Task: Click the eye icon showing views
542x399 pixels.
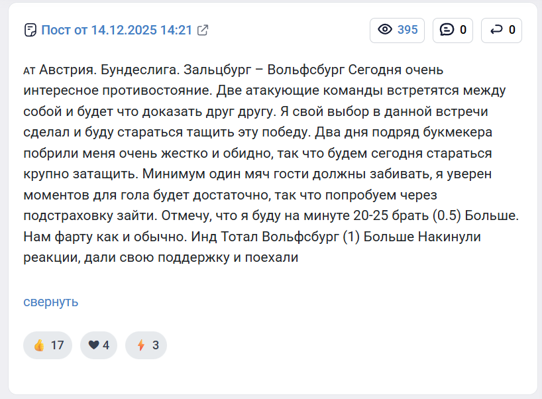Action: point(384,30)
